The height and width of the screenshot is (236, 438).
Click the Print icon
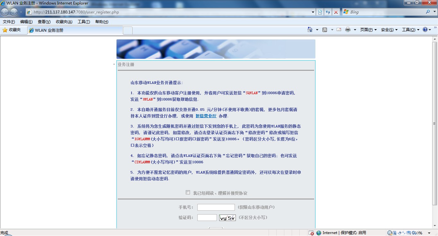(348, 30)
